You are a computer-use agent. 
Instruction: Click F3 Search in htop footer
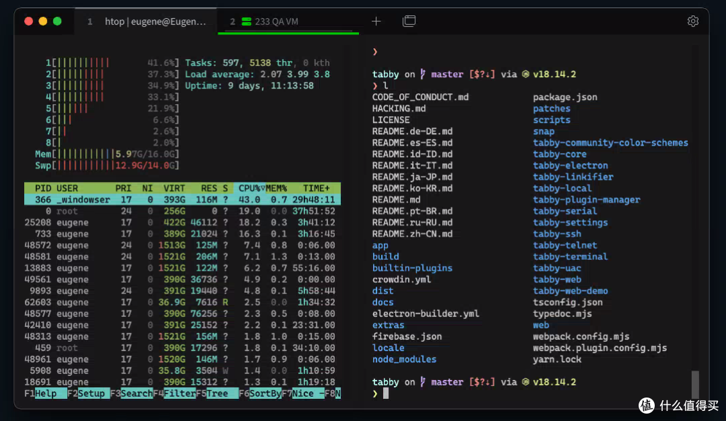132,393
